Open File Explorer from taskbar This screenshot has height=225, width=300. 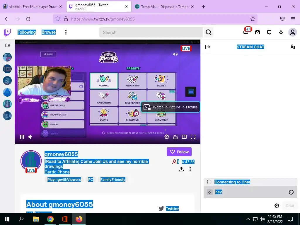(x=36, y=219)
